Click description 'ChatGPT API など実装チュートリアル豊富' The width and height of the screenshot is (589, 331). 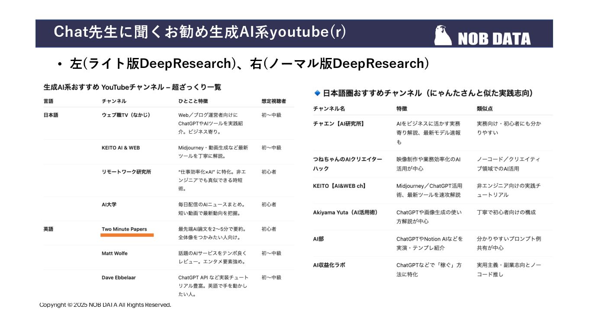coord(213,286)
